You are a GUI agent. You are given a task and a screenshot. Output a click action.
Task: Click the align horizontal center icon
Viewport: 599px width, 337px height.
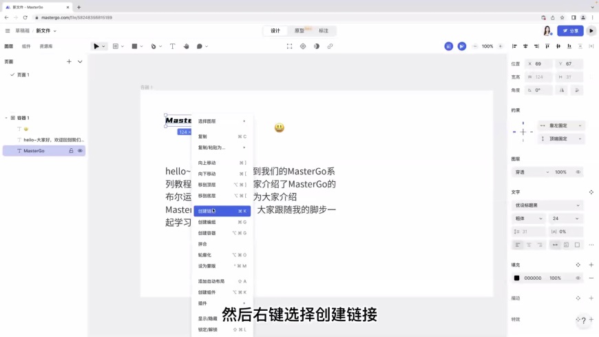click(x=525, y=46)
